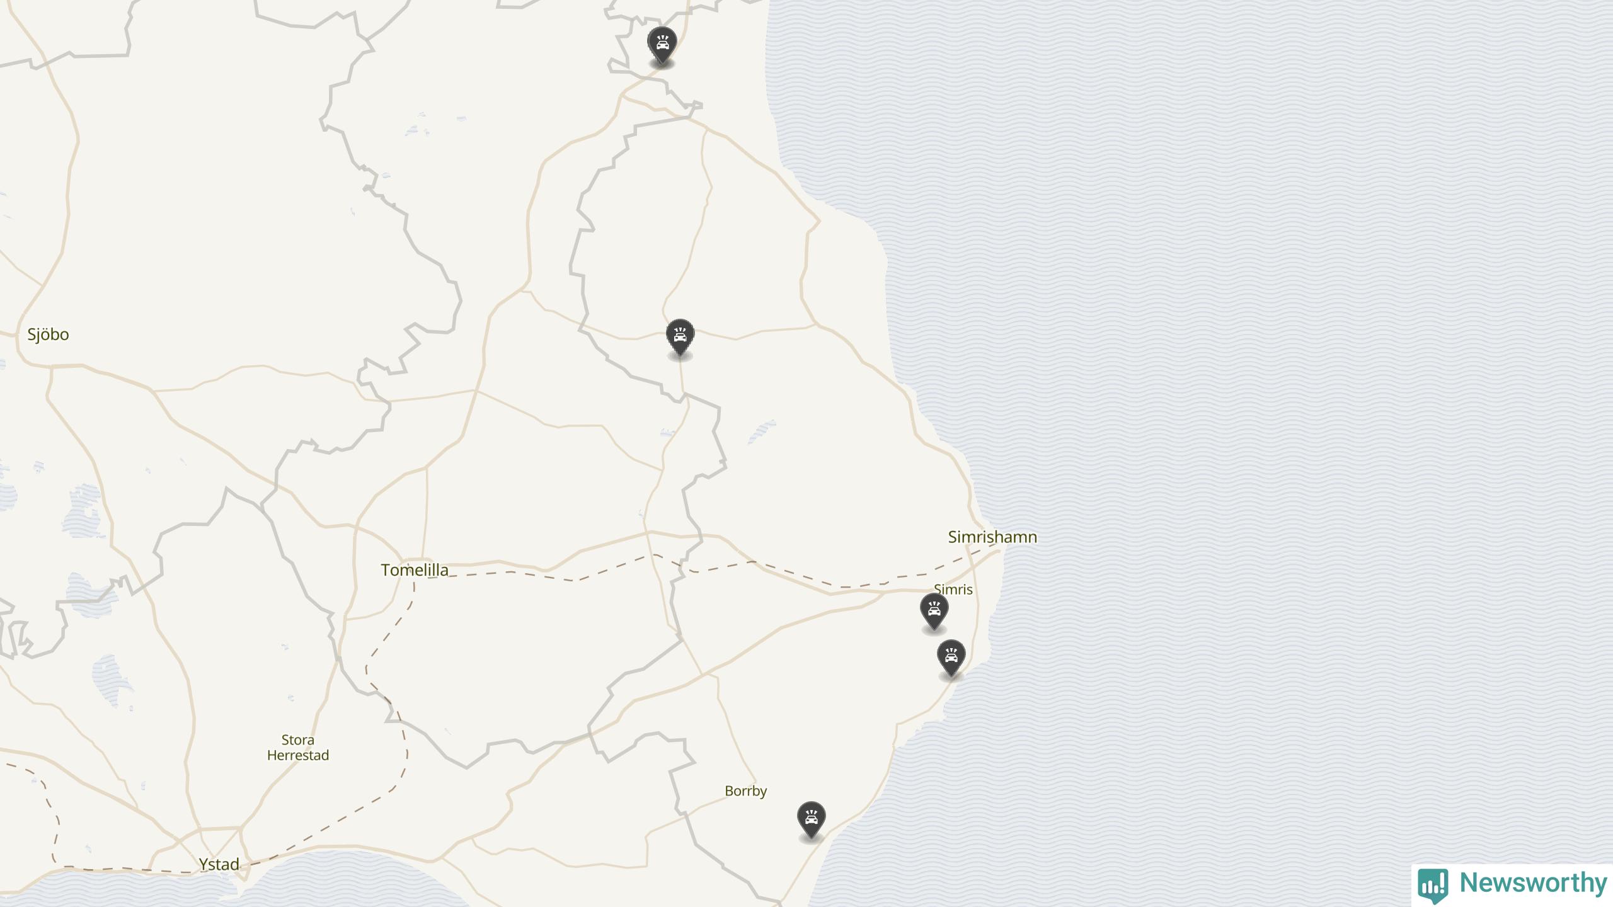Click the Simrishamn town label
1613x907 pixels.
(992, 537)
